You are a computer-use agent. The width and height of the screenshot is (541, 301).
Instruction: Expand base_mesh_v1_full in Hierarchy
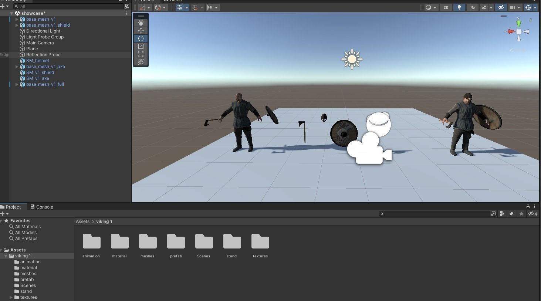tap(17, 84)
